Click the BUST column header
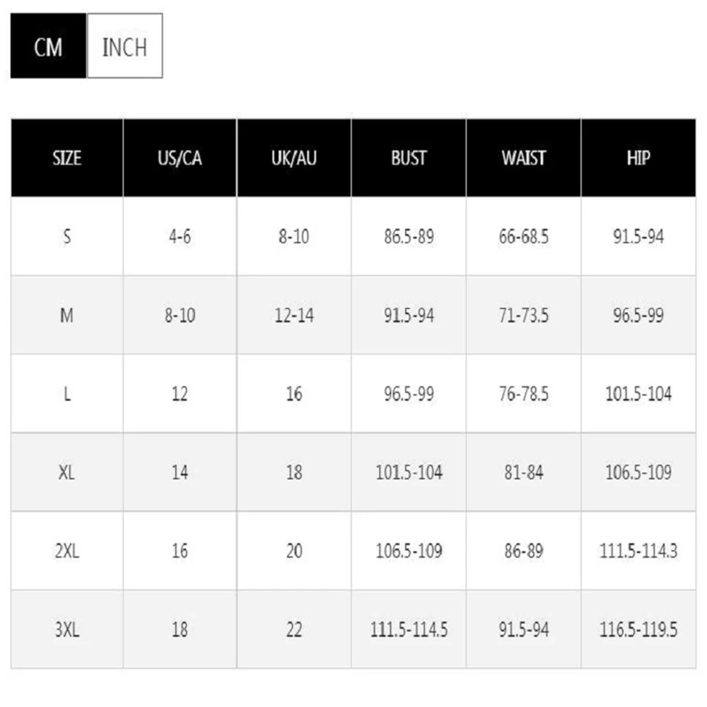This screenshot has width=707, height=707. click(x=409, y=158)
